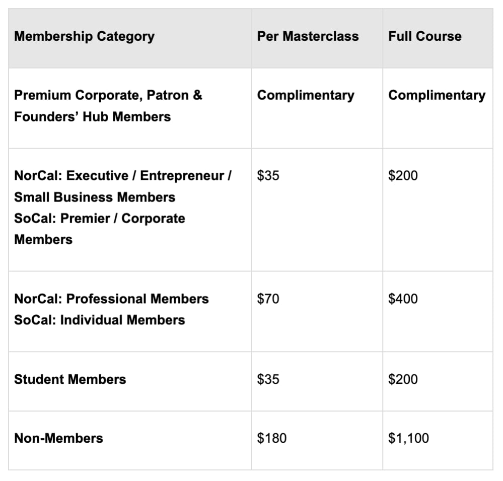
Task: Click the $70 Per Masterclass price
Action: [x=268, y=299]
